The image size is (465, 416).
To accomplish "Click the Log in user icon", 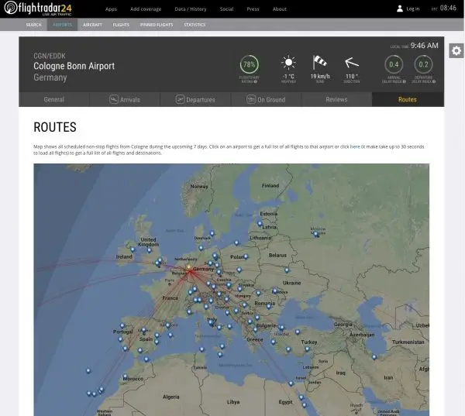I will [x=400, y=9].
